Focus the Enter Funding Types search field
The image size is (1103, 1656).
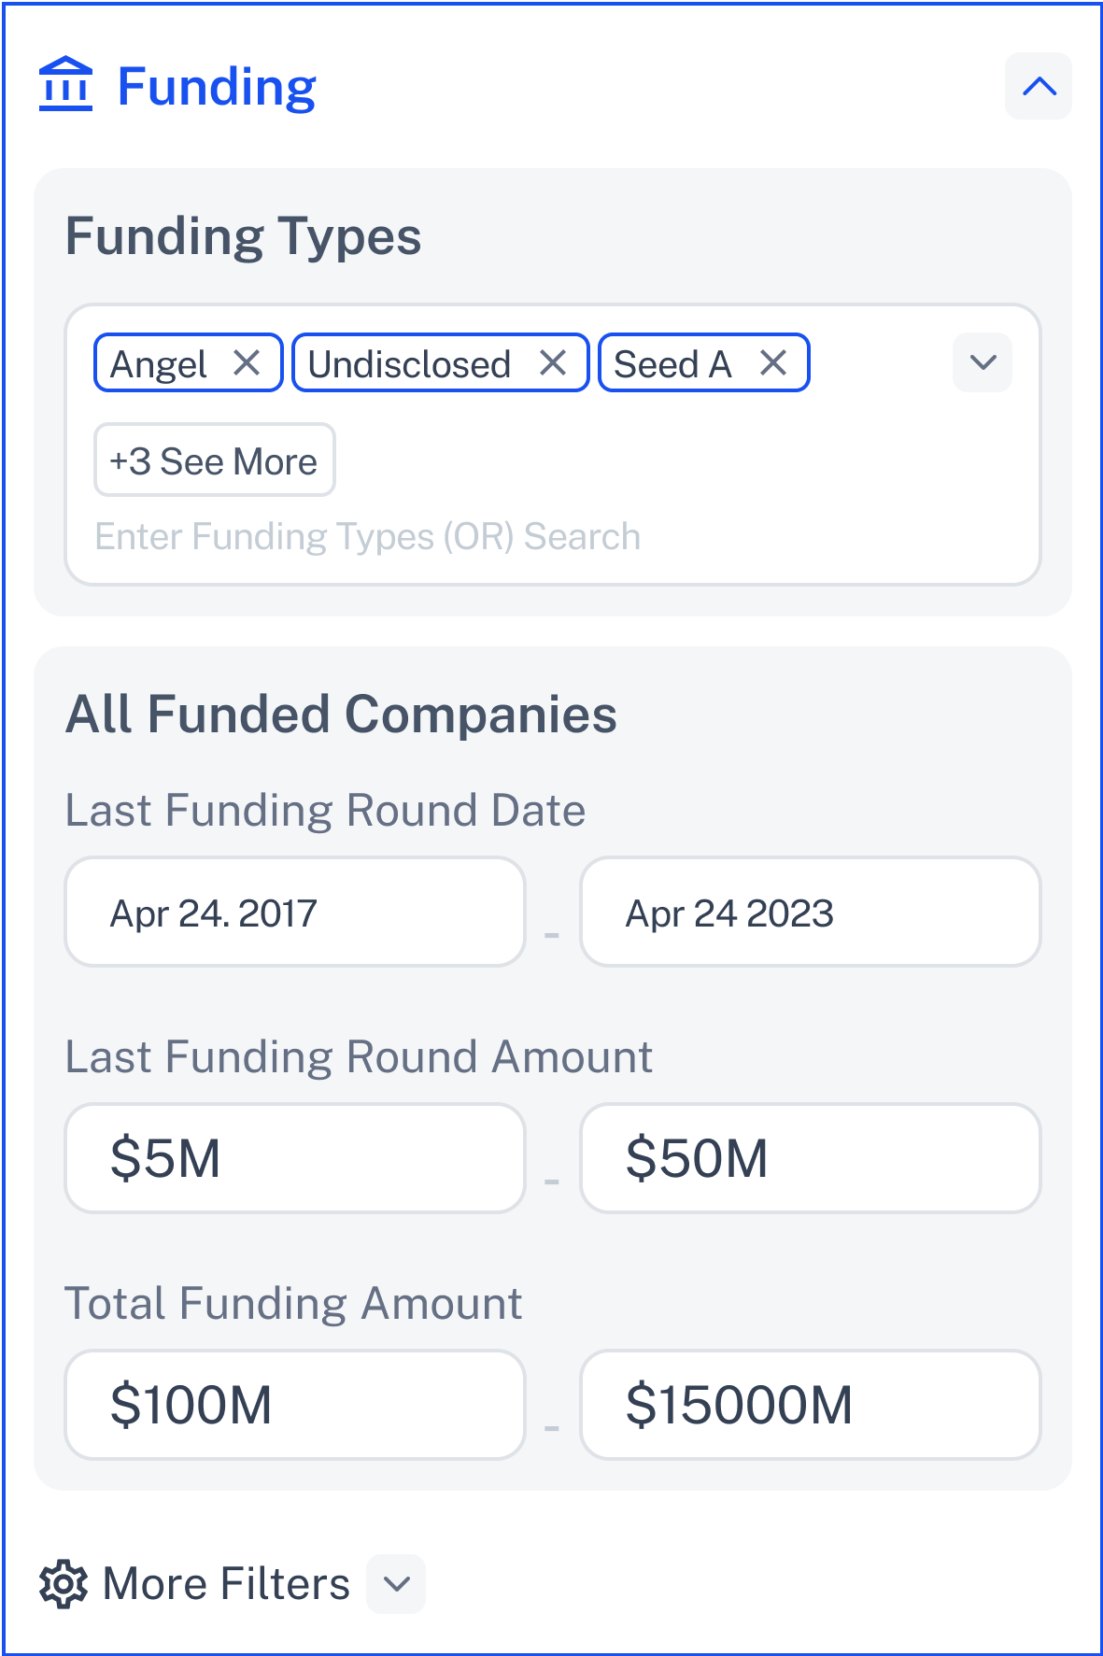[368, 537]
